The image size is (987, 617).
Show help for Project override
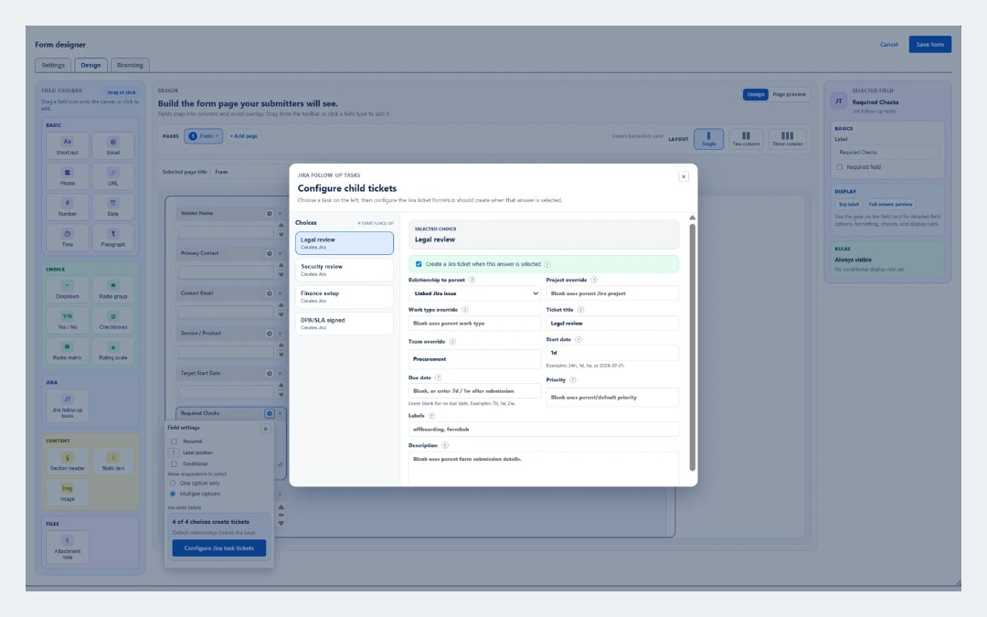[x=594, y=281]
